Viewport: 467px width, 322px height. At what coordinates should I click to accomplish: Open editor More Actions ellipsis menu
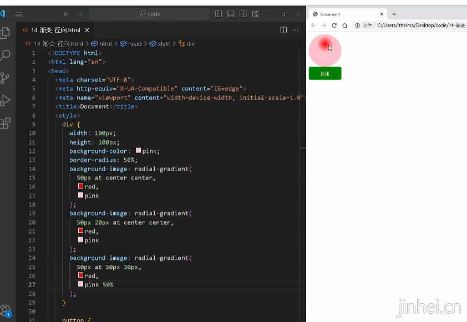[296, 30]
